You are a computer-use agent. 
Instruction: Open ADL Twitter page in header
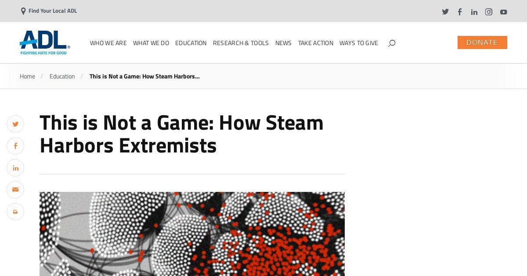[445, 12]
